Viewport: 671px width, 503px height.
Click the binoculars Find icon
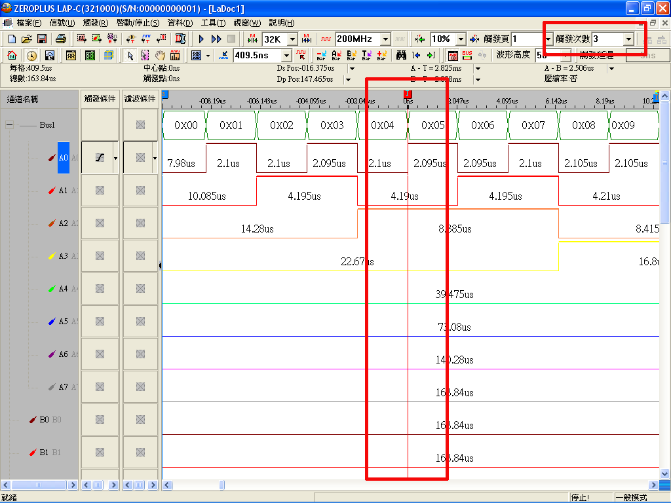(x=402, y=56)
